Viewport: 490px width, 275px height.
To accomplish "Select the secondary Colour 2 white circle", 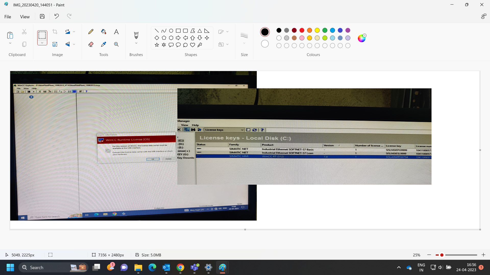I will (265, 44).
